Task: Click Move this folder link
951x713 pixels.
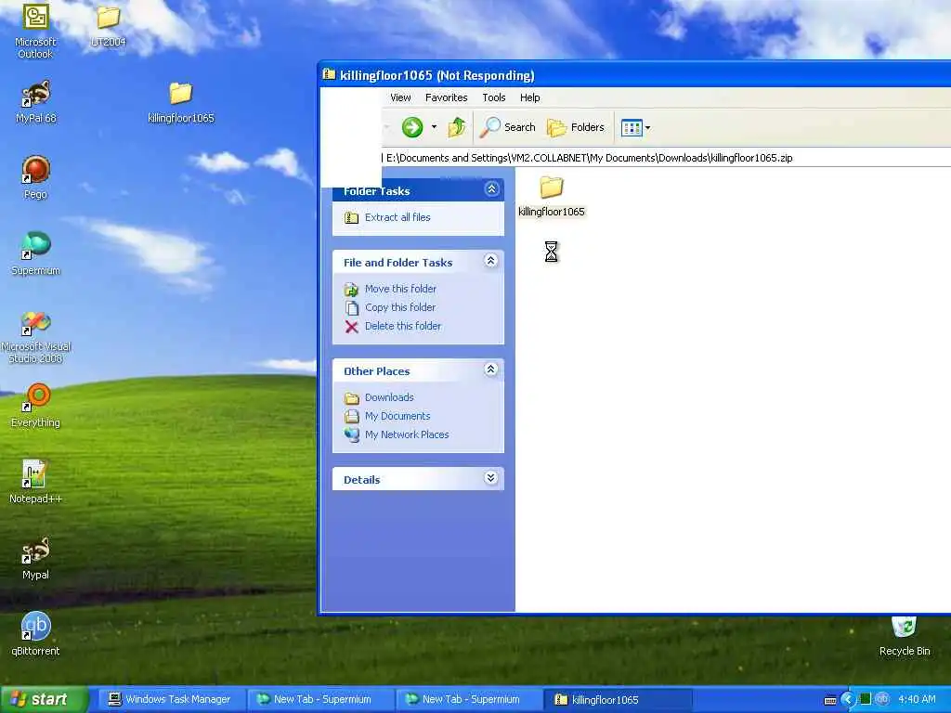Action: [400, 289]
